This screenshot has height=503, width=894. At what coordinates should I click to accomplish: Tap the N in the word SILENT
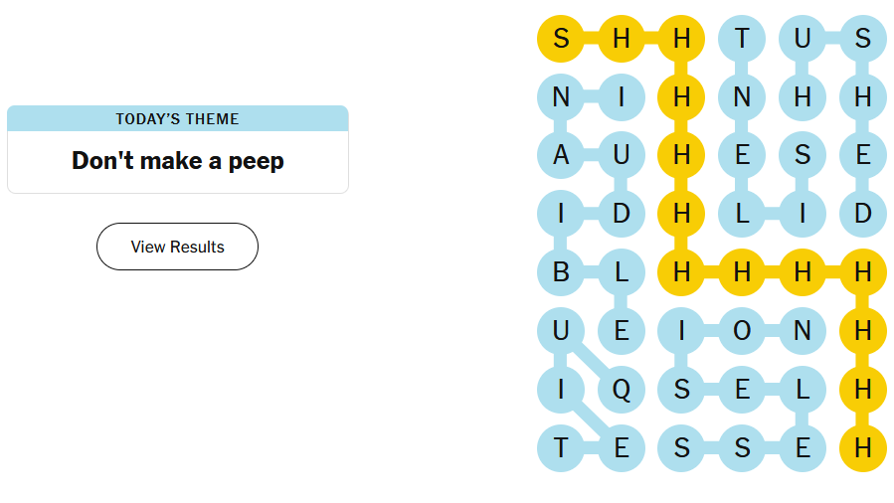click(x=742, y=97)
